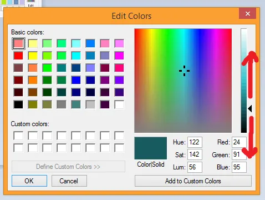This screenshot has height=200, width=265.
Task: Select the medium gray basic color swatch
Action: [x=62, y=104]
